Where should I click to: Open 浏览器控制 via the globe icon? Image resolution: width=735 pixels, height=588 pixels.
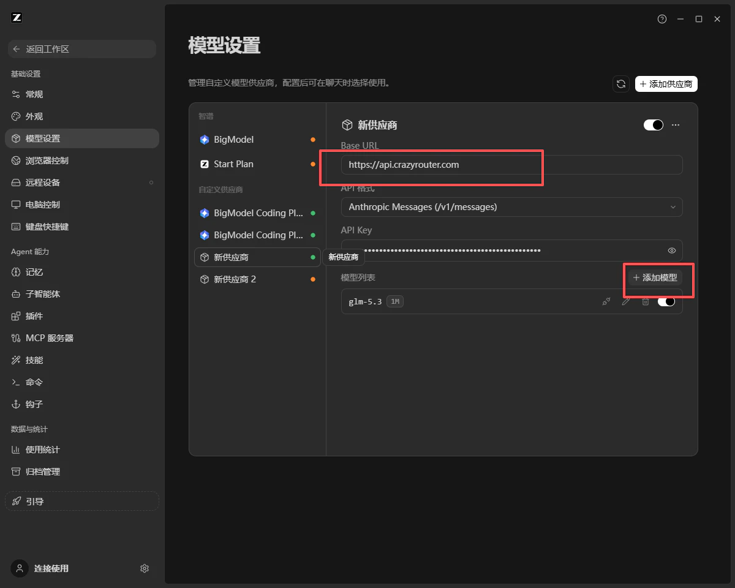tap(16, 160)
